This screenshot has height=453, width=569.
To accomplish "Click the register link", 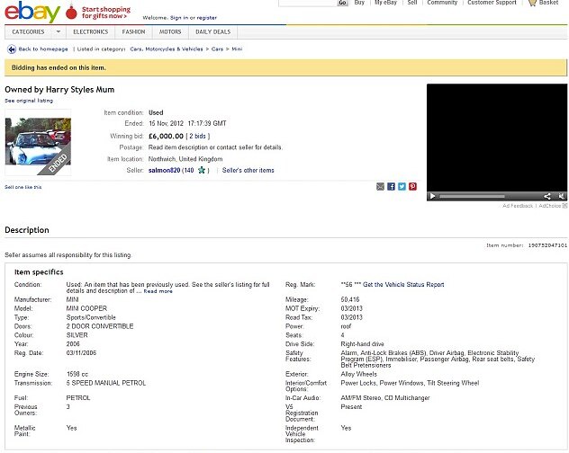I will click(207, 18).
